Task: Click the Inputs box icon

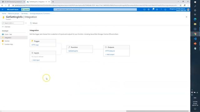Action: 32,53
